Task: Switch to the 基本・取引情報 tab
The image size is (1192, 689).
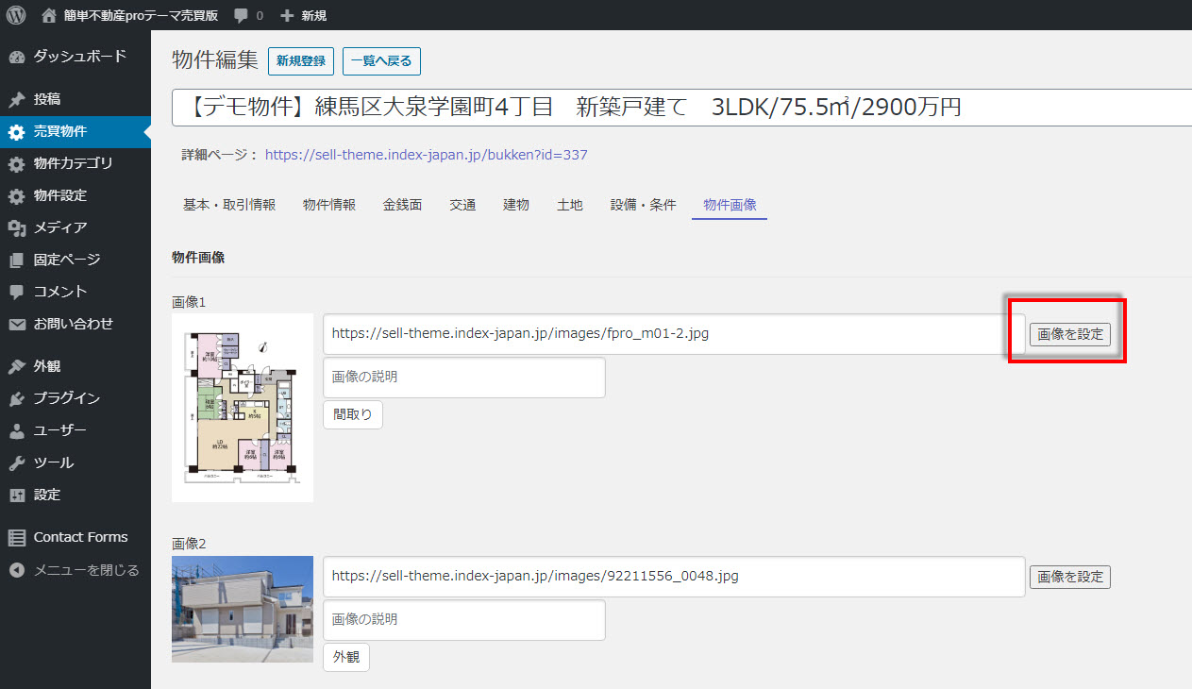Action: [229, 205]
